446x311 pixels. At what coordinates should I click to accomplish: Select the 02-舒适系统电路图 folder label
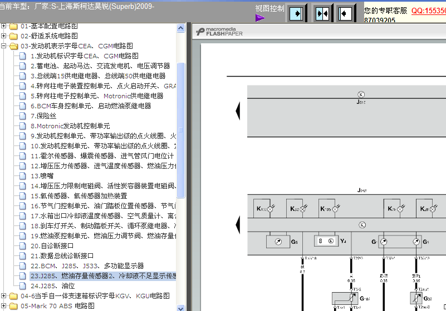click(x=49, y=36)
